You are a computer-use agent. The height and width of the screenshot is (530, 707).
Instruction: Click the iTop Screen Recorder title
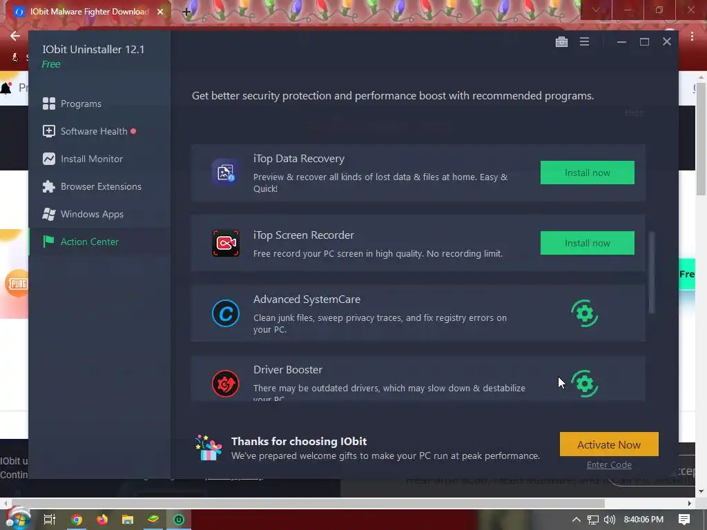pyautogui.click(x=304, y=235)
